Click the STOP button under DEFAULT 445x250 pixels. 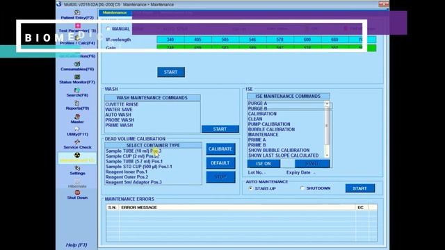click(220, 177)
